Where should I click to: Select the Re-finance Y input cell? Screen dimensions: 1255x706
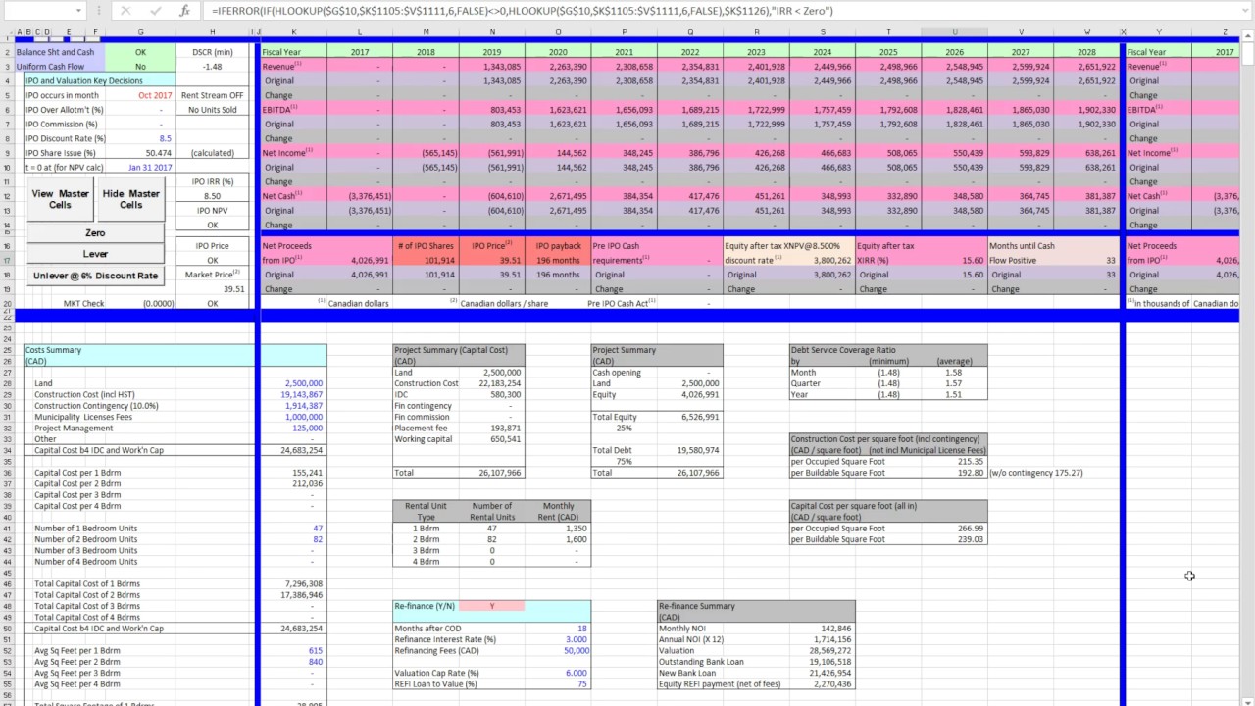coord(492,606)
